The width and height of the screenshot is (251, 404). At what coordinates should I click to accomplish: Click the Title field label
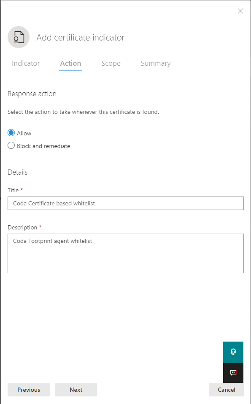point(13,191)
